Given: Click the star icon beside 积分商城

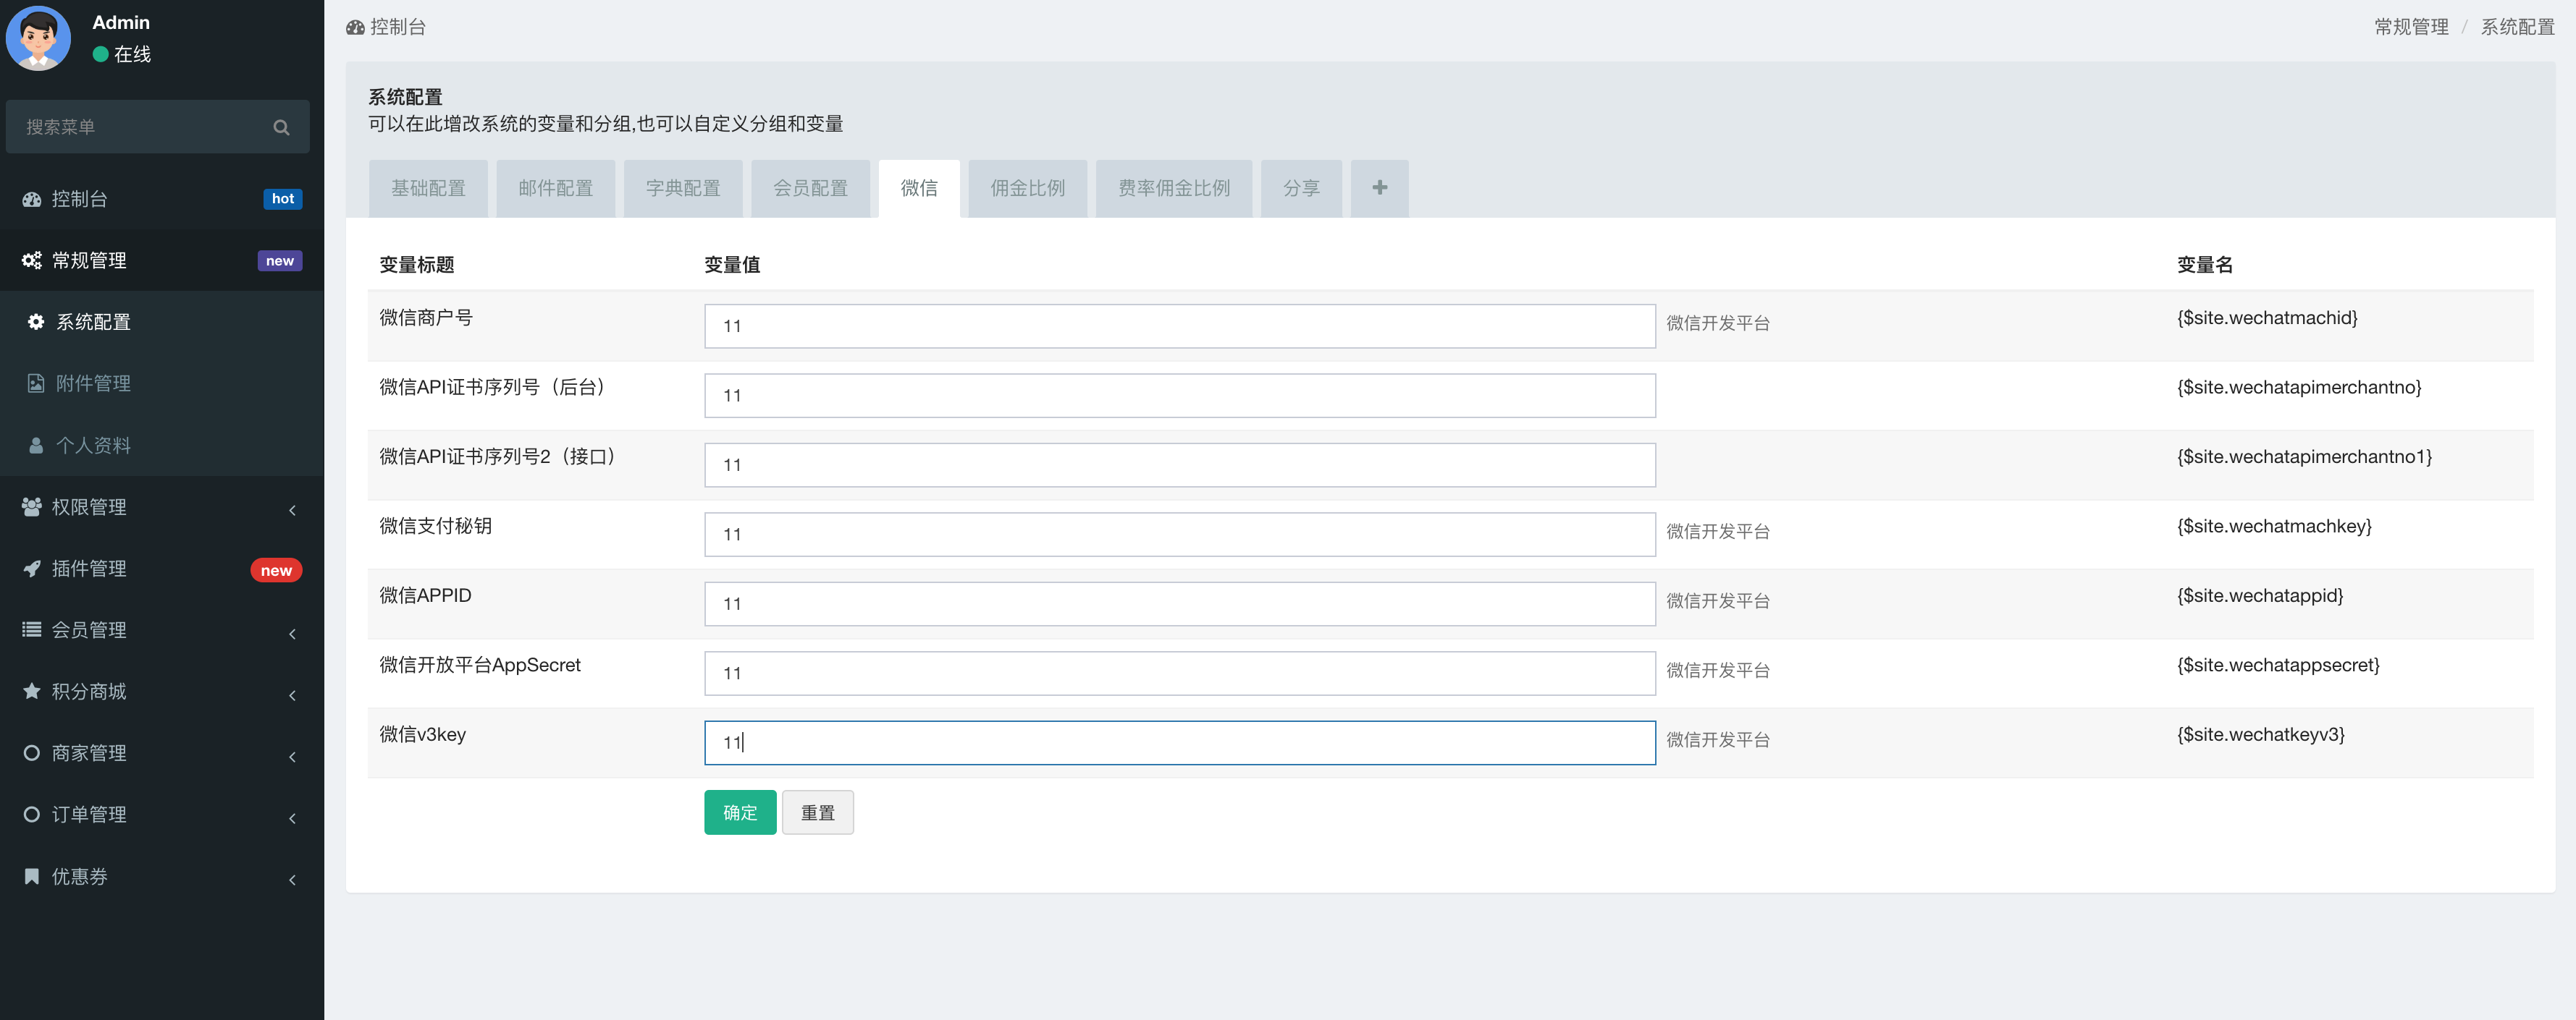Looking at the screenshot, I should tap(32, 692).
